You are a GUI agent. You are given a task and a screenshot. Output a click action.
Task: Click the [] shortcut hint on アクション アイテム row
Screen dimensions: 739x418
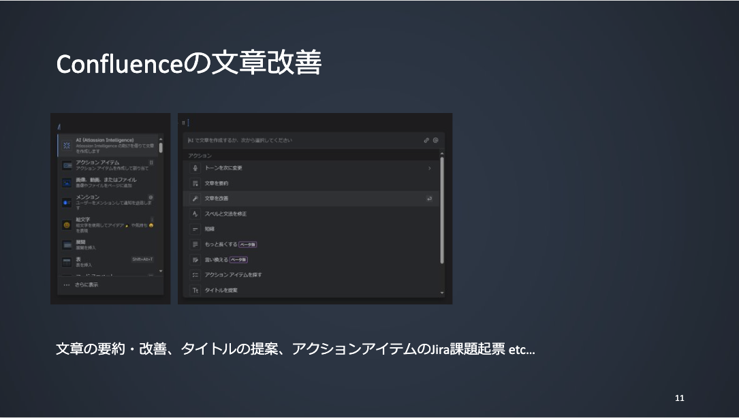pos(151,163)
